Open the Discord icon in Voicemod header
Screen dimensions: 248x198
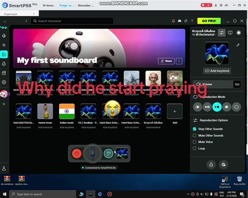click(x=179, y=21)
